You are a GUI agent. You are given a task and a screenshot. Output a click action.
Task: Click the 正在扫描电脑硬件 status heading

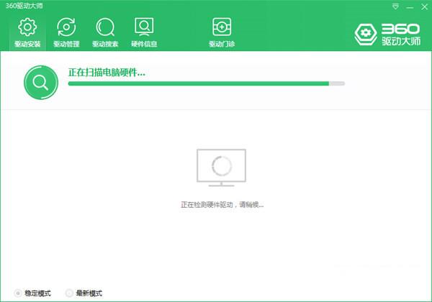coord(107,73)
